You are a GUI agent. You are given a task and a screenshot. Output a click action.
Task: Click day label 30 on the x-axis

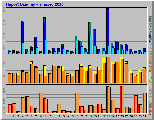tap(140, 116)
